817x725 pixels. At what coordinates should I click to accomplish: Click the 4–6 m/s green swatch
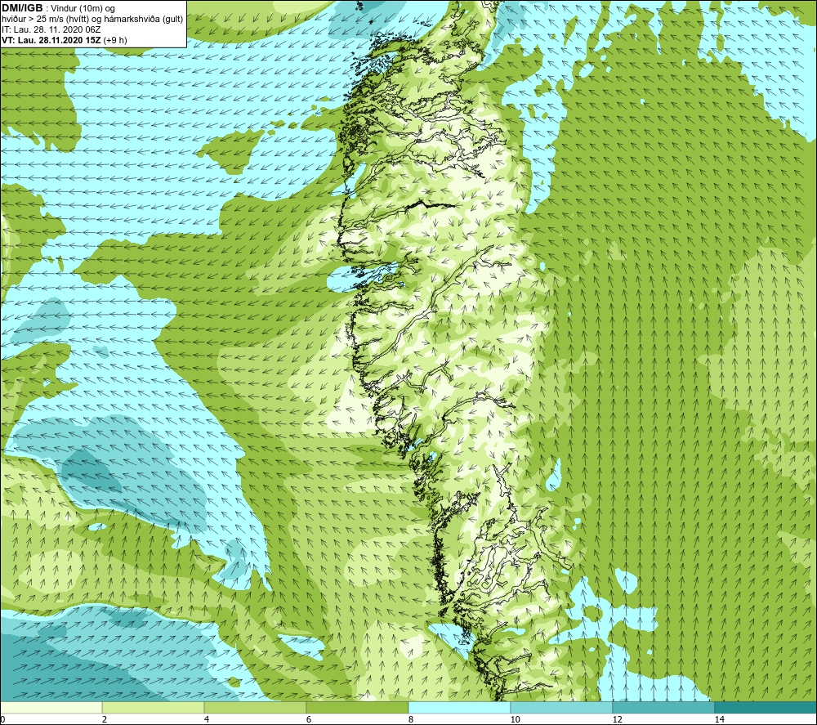tap(255, 708)
